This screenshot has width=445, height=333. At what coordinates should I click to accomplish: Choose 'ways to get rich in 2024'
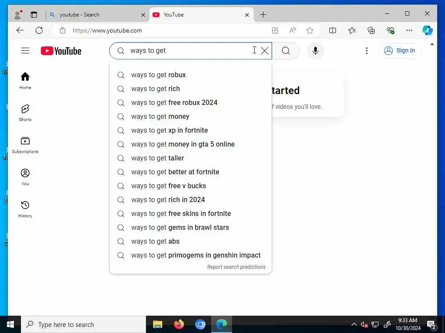(x=190, y=199)
